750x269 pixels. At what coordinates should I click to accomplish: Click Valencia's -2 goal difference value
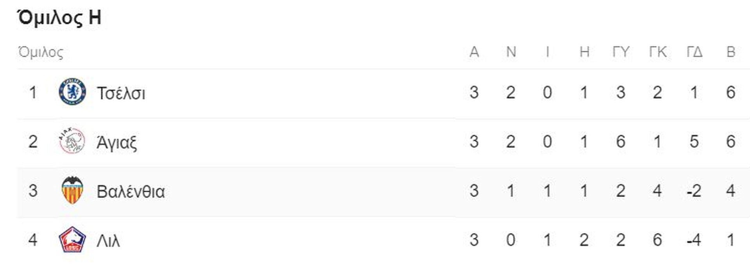click(694, 191)
